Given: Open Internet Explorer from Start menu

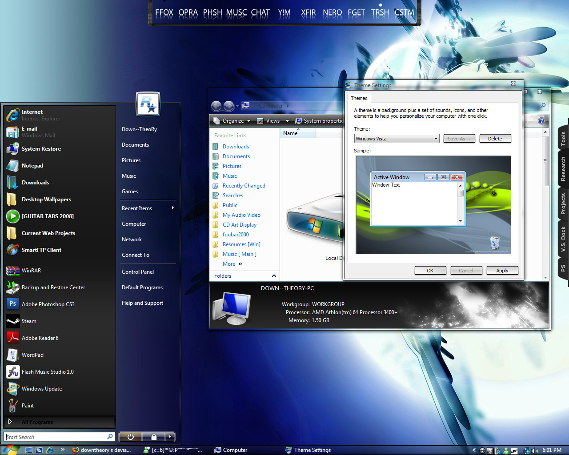Looking at the screenshot, I should (x=59, y=115).
